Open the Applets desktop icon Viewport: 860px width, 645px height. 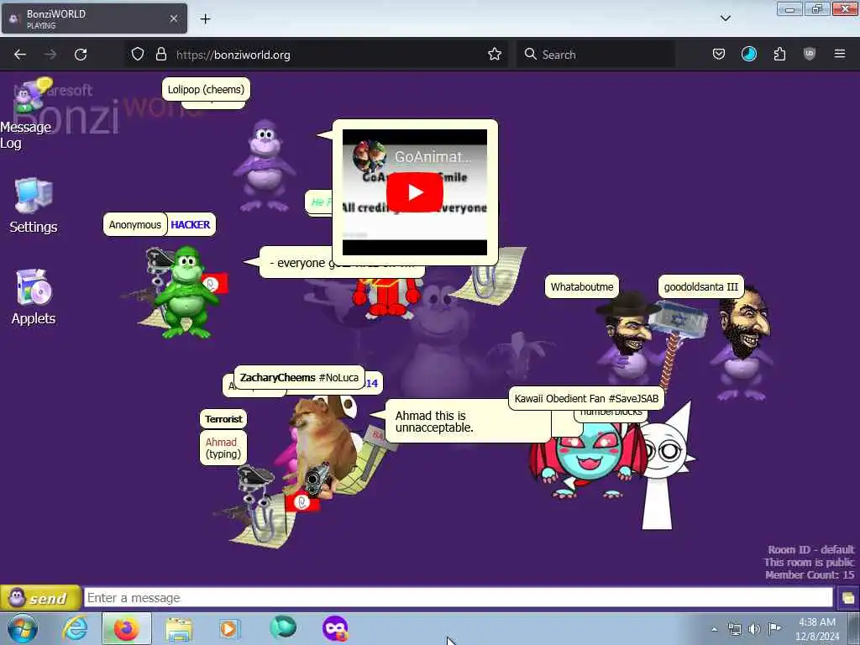click(x=34, y=296)
